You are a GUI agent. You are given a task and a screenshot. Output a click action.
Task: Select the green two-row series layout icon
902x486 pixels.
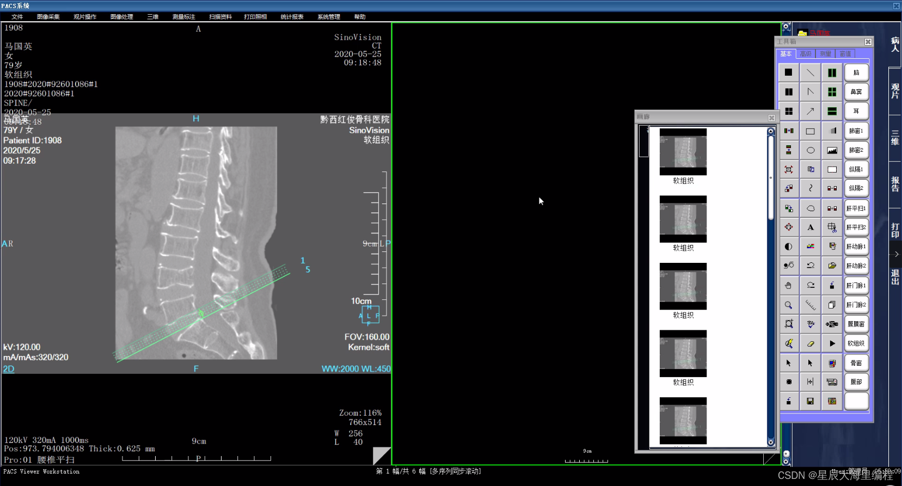pyautogui.click(x=832, y=111)
